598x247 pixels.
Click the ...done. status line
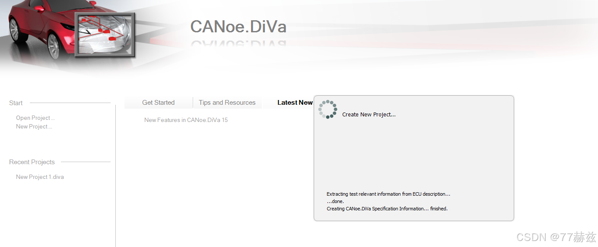pos(335,201)
